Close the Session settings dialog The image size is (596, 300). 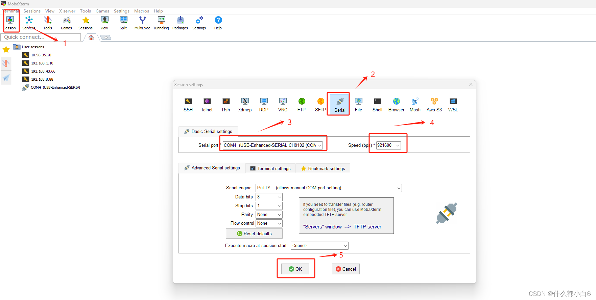click(471, 84)
